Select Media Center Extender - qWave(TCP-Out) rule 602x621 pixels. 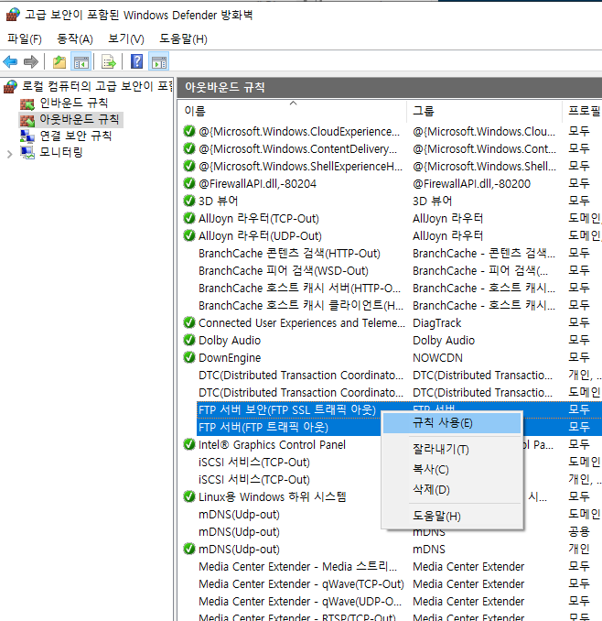point(301,583)
